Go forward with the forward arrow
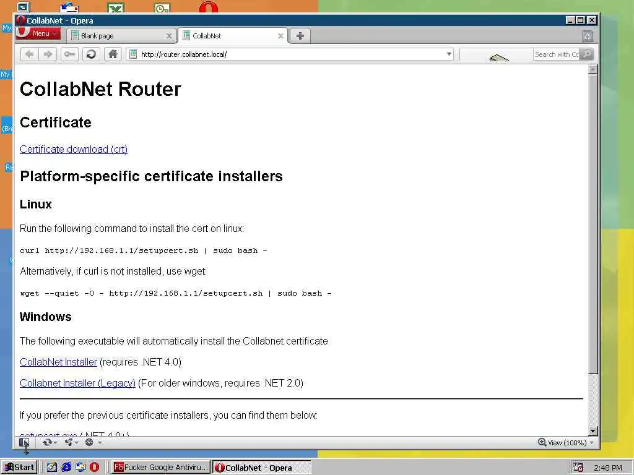This screenshot has width=634, height=475. (x=48, y=54)
